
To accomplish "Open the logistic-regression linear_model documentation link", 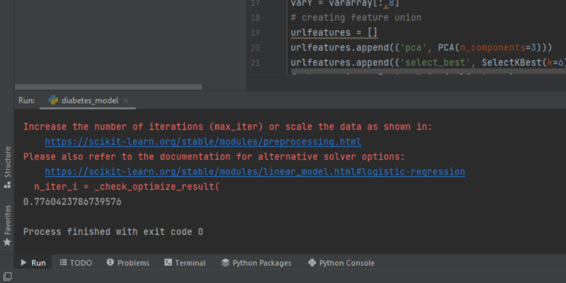I will [255, 172].
